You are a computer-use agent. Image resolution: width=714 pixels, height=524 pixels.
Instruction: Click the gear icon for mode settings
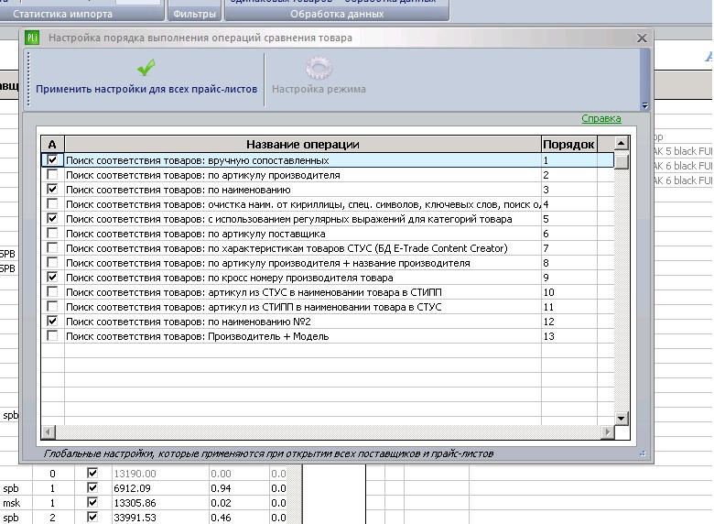coord(319,68)
